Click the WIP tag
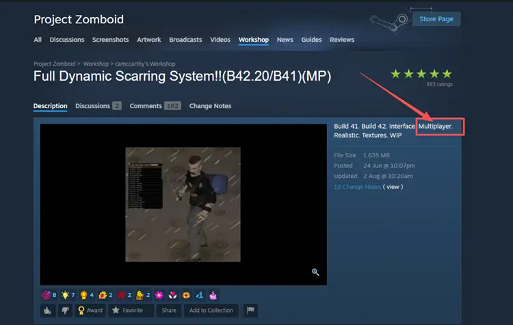This screenshot has height=325, width=513. 395,135
